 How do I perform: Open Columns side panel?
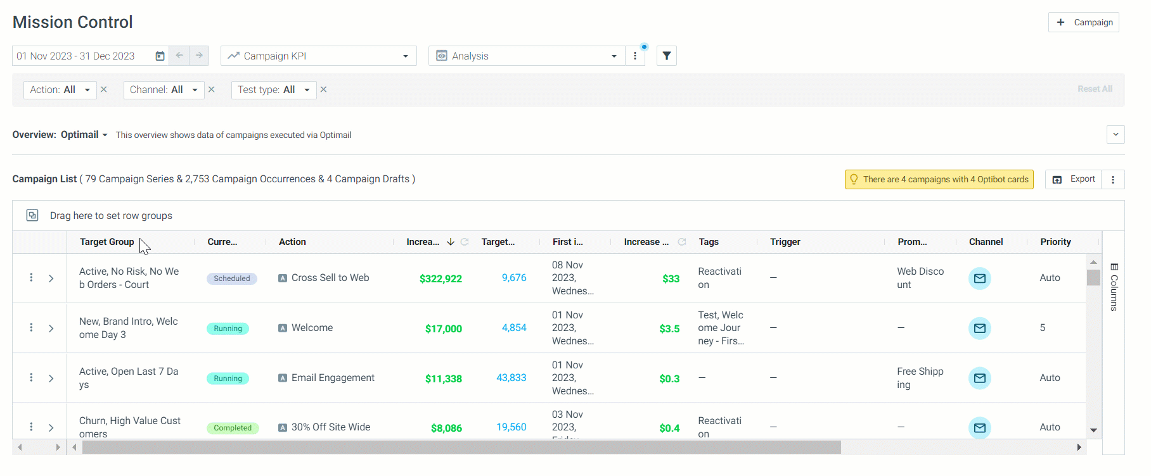[1114, 286]
